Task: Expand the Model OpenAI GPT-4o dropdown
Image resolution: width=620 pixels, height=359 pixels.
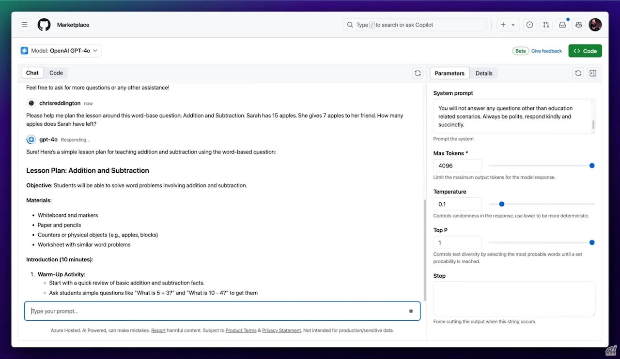Action: click(x=60, y=51)
